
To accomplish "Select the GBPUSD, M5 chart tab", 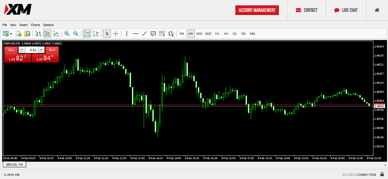I will pyautogui.click(x=15, y=164).
